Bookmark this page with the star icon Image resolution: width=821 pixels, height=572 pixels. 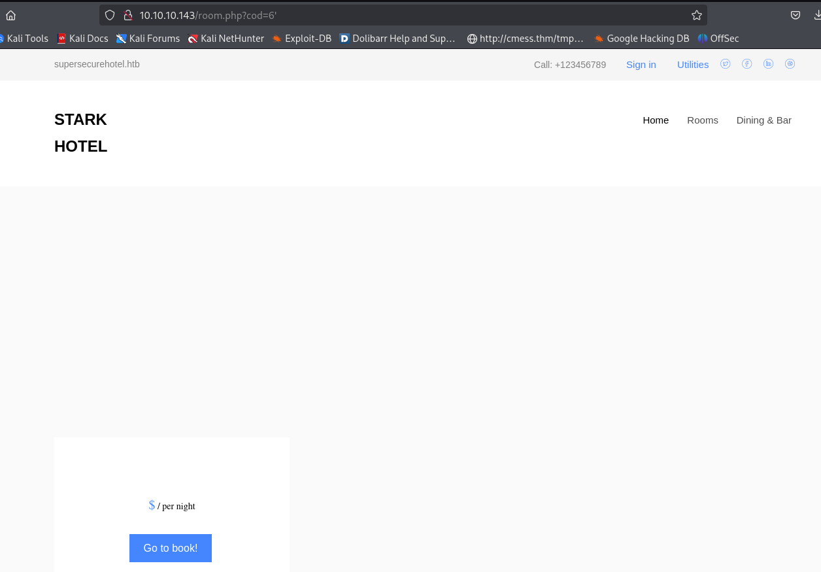coord(697,15)
